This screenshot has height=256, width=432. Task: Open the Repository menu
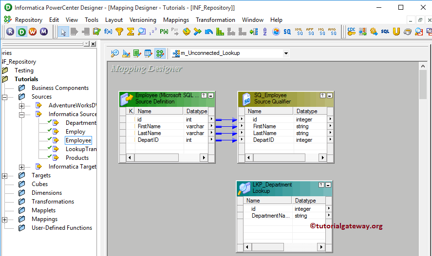click(29, 20)
